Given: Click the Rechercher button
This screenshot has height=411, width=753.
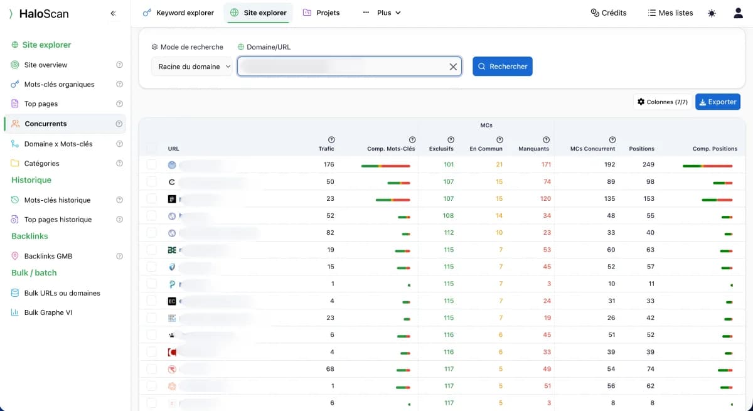Looking at the screenshot, I should [x=502, y=66].
